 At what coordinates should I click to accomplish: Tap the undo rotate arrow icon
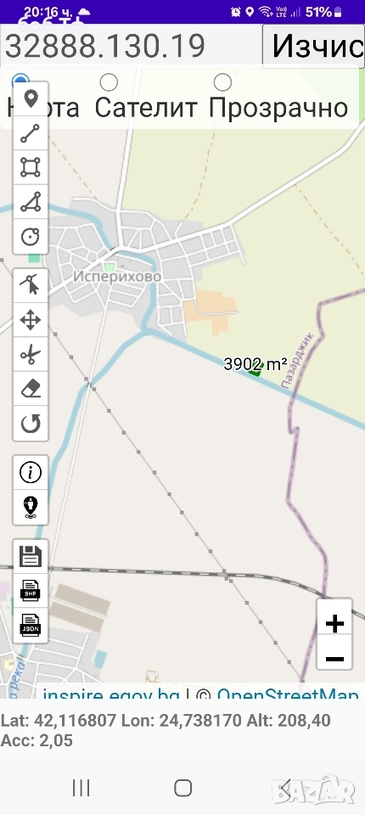(x=31, y=424)
